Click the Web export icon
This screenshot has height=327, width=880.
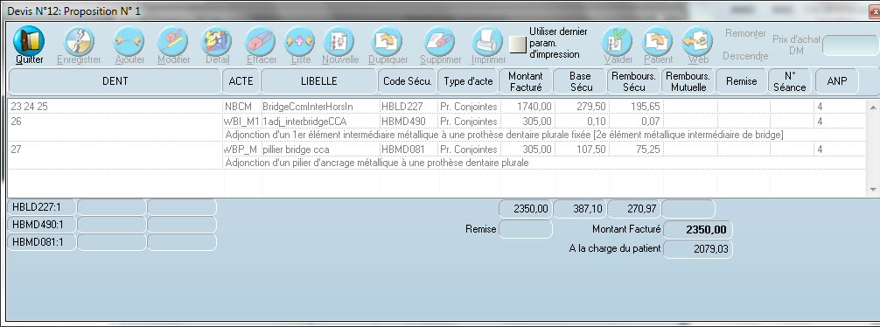click(697, 41)
